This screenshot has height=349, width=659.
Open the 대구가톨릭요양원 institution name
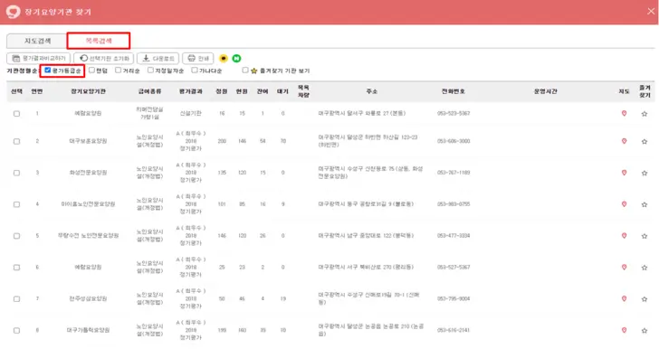(89, 330)
